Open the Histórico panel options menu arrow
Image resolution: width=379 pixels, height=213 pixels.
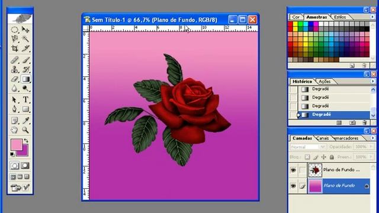[372, 82]
